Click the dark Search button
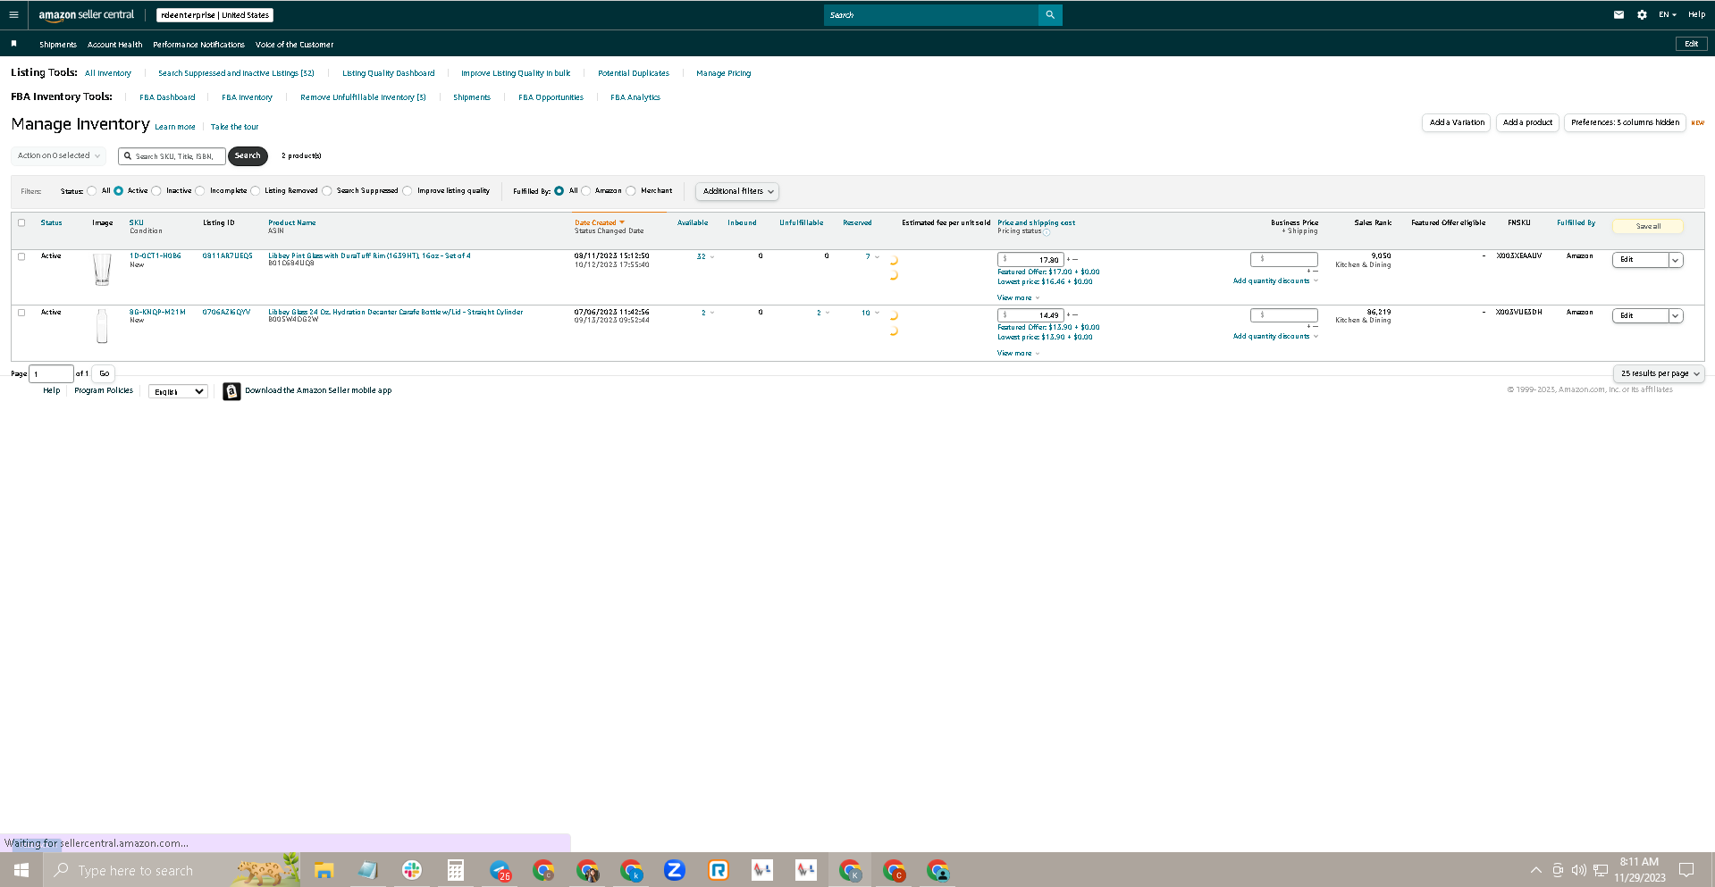Screen dimensions: 1715x887 [248, 155]
